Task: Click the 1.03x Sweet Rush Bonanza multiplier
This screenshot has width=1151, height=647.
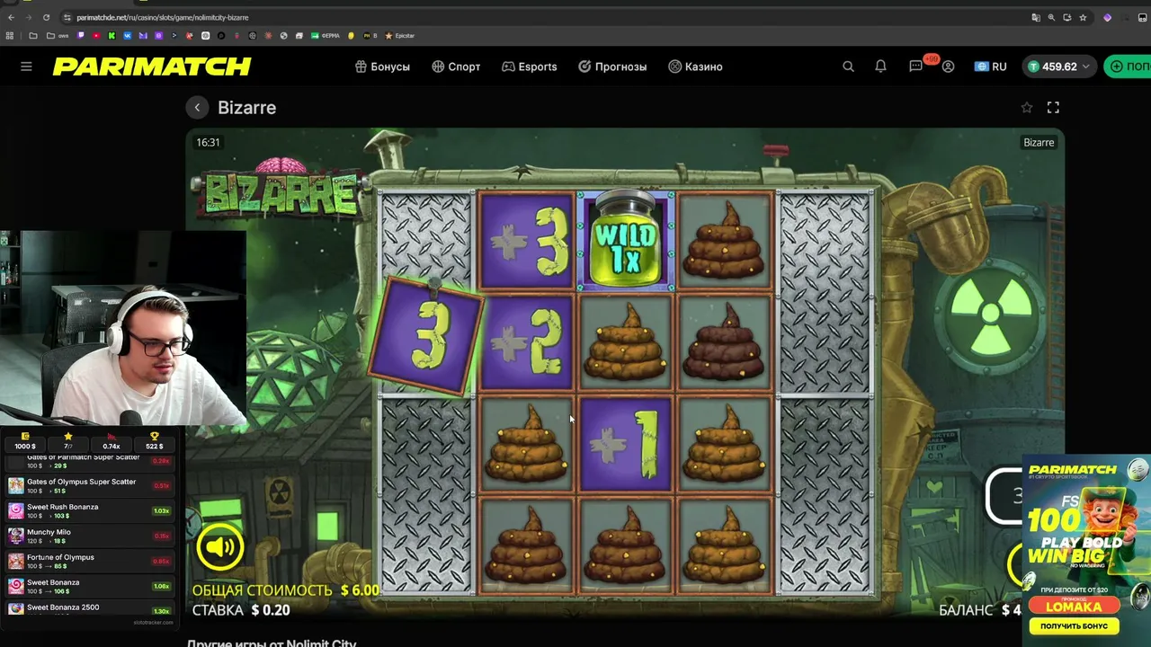Action: (x=161, y=510)
